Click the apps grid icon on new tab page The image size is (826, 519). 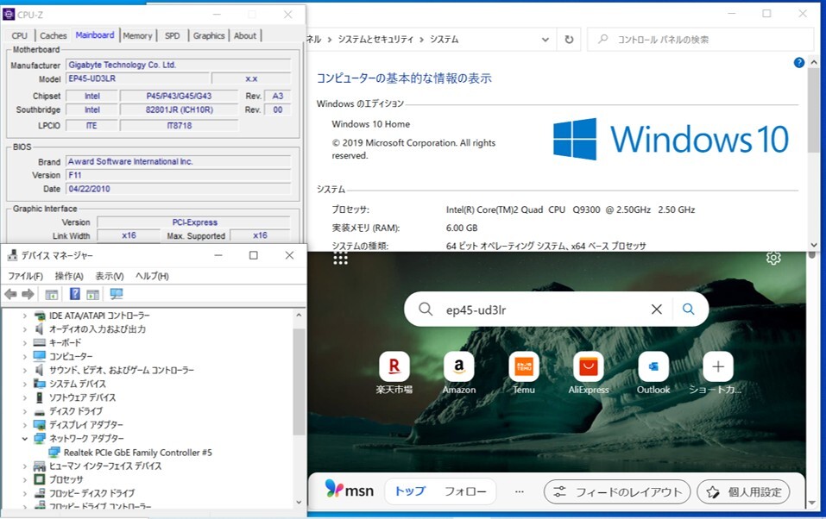[340, 258]
